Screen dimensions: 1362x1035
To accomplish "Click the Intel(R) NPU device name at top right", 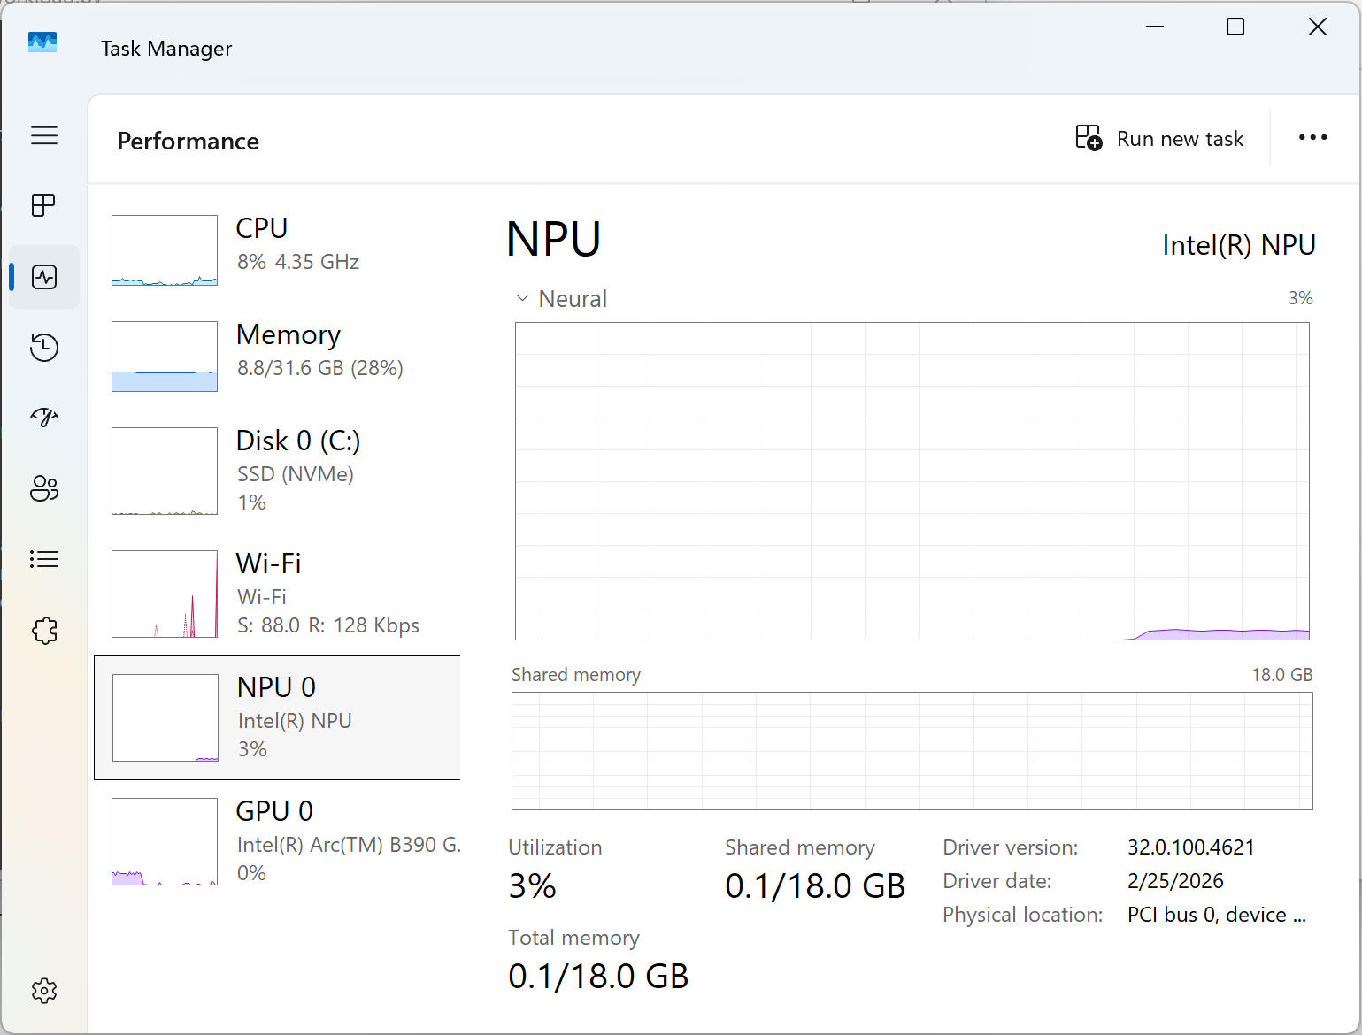I will [x=1238, y=245].
